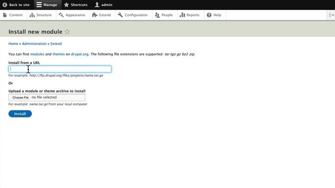Click the 'Install from a URL' label
The width and height of the screenshot is (335, 188).
coord(24,63)
